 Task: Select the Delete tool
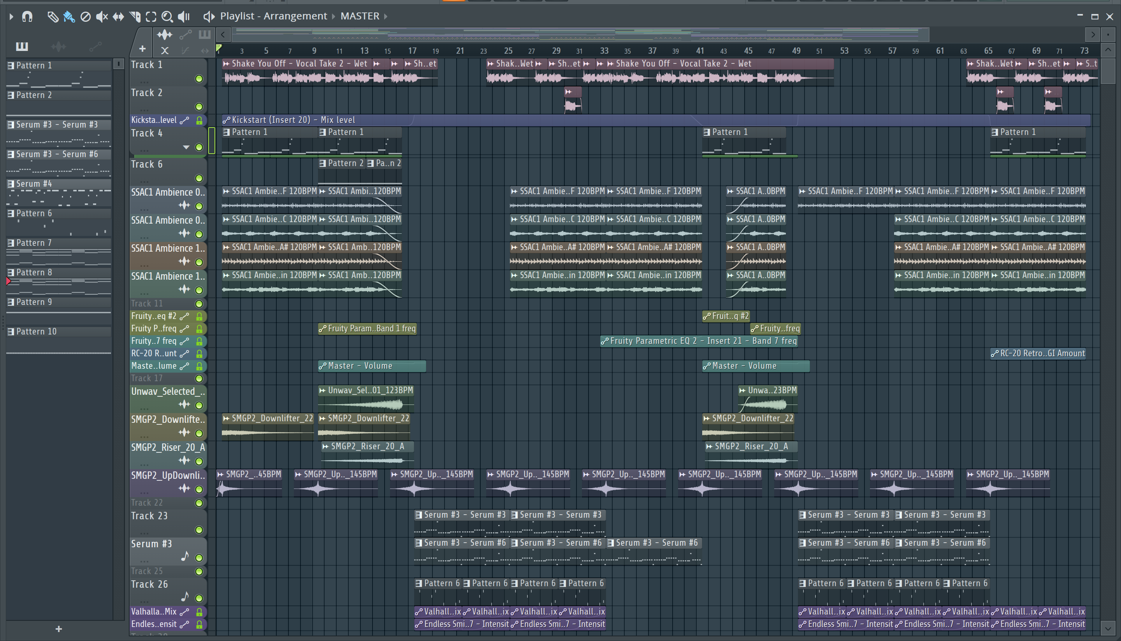[86, 17]
